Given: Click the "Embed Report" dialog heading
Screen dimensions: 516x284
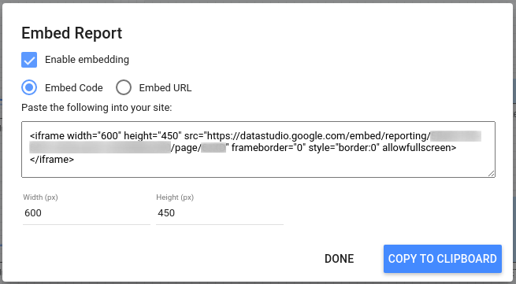Looking at the screenshot, I should pos(72,33).
